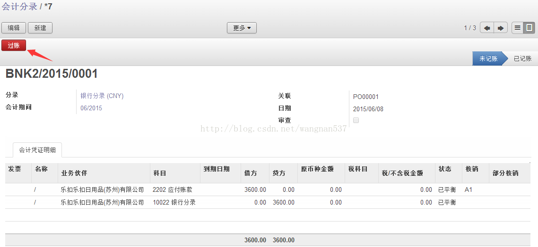The width and height of the screenshot is (538, 247).
Task: Click the 1 / 3 pager counter
Action: click(x=470, y=28)
